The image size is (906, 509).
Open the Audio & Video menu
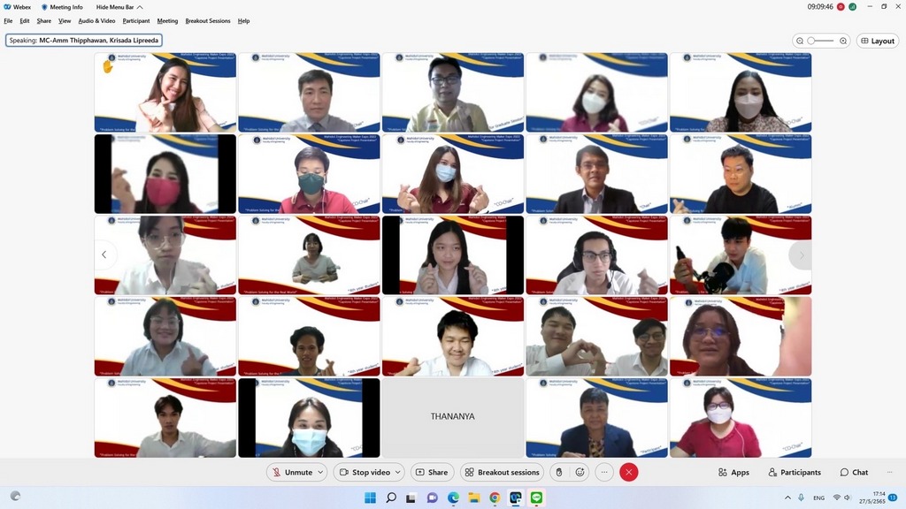pyautogui.click(x=96, y=21)
